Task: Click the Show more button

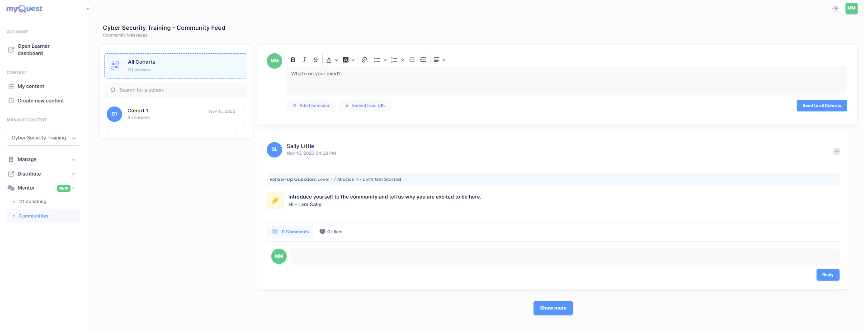Action: coord(552,308)
